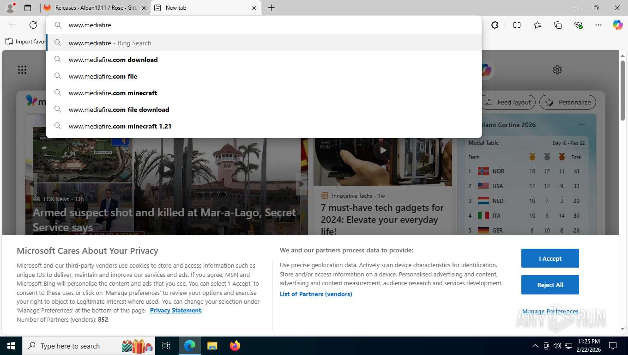Open the network tray icon

(568, 346)
